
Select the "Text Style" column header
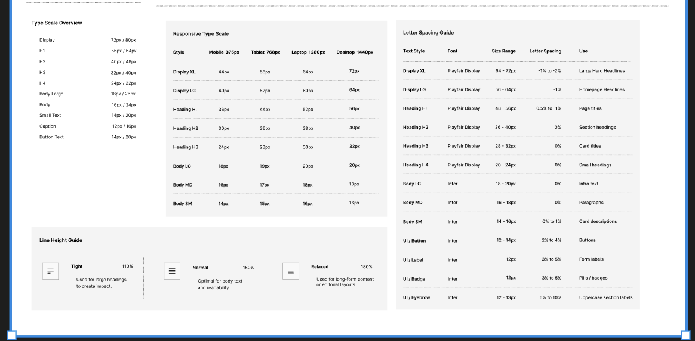414,51
